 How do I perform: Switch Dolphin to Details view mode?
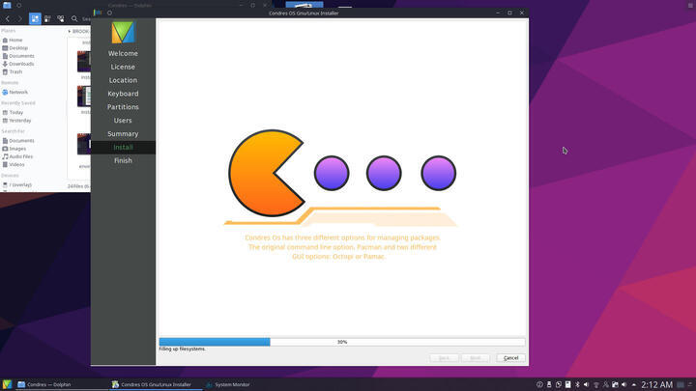click(x=60, y=18)
